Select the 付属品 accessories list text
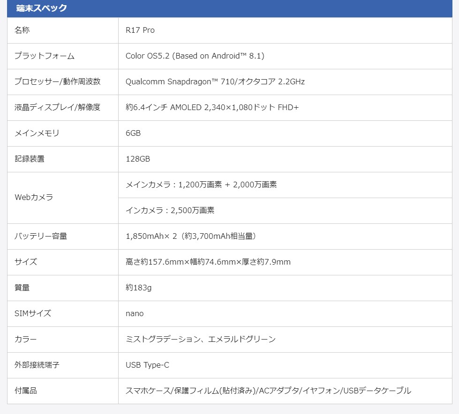This screenshot has height=414, width=459. click(268, 391)
